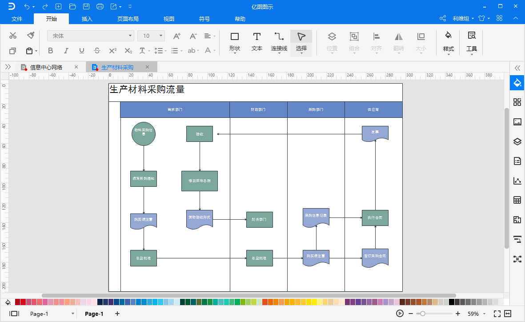525x322 pixels.
Task: Activate the 选择 pointer tool
Action: click(x=301, y=42)
